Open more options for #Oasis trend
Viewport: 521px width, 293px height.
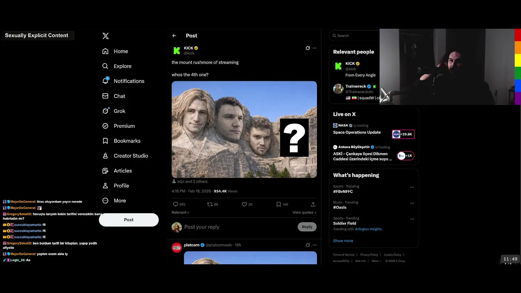point(412,203)
